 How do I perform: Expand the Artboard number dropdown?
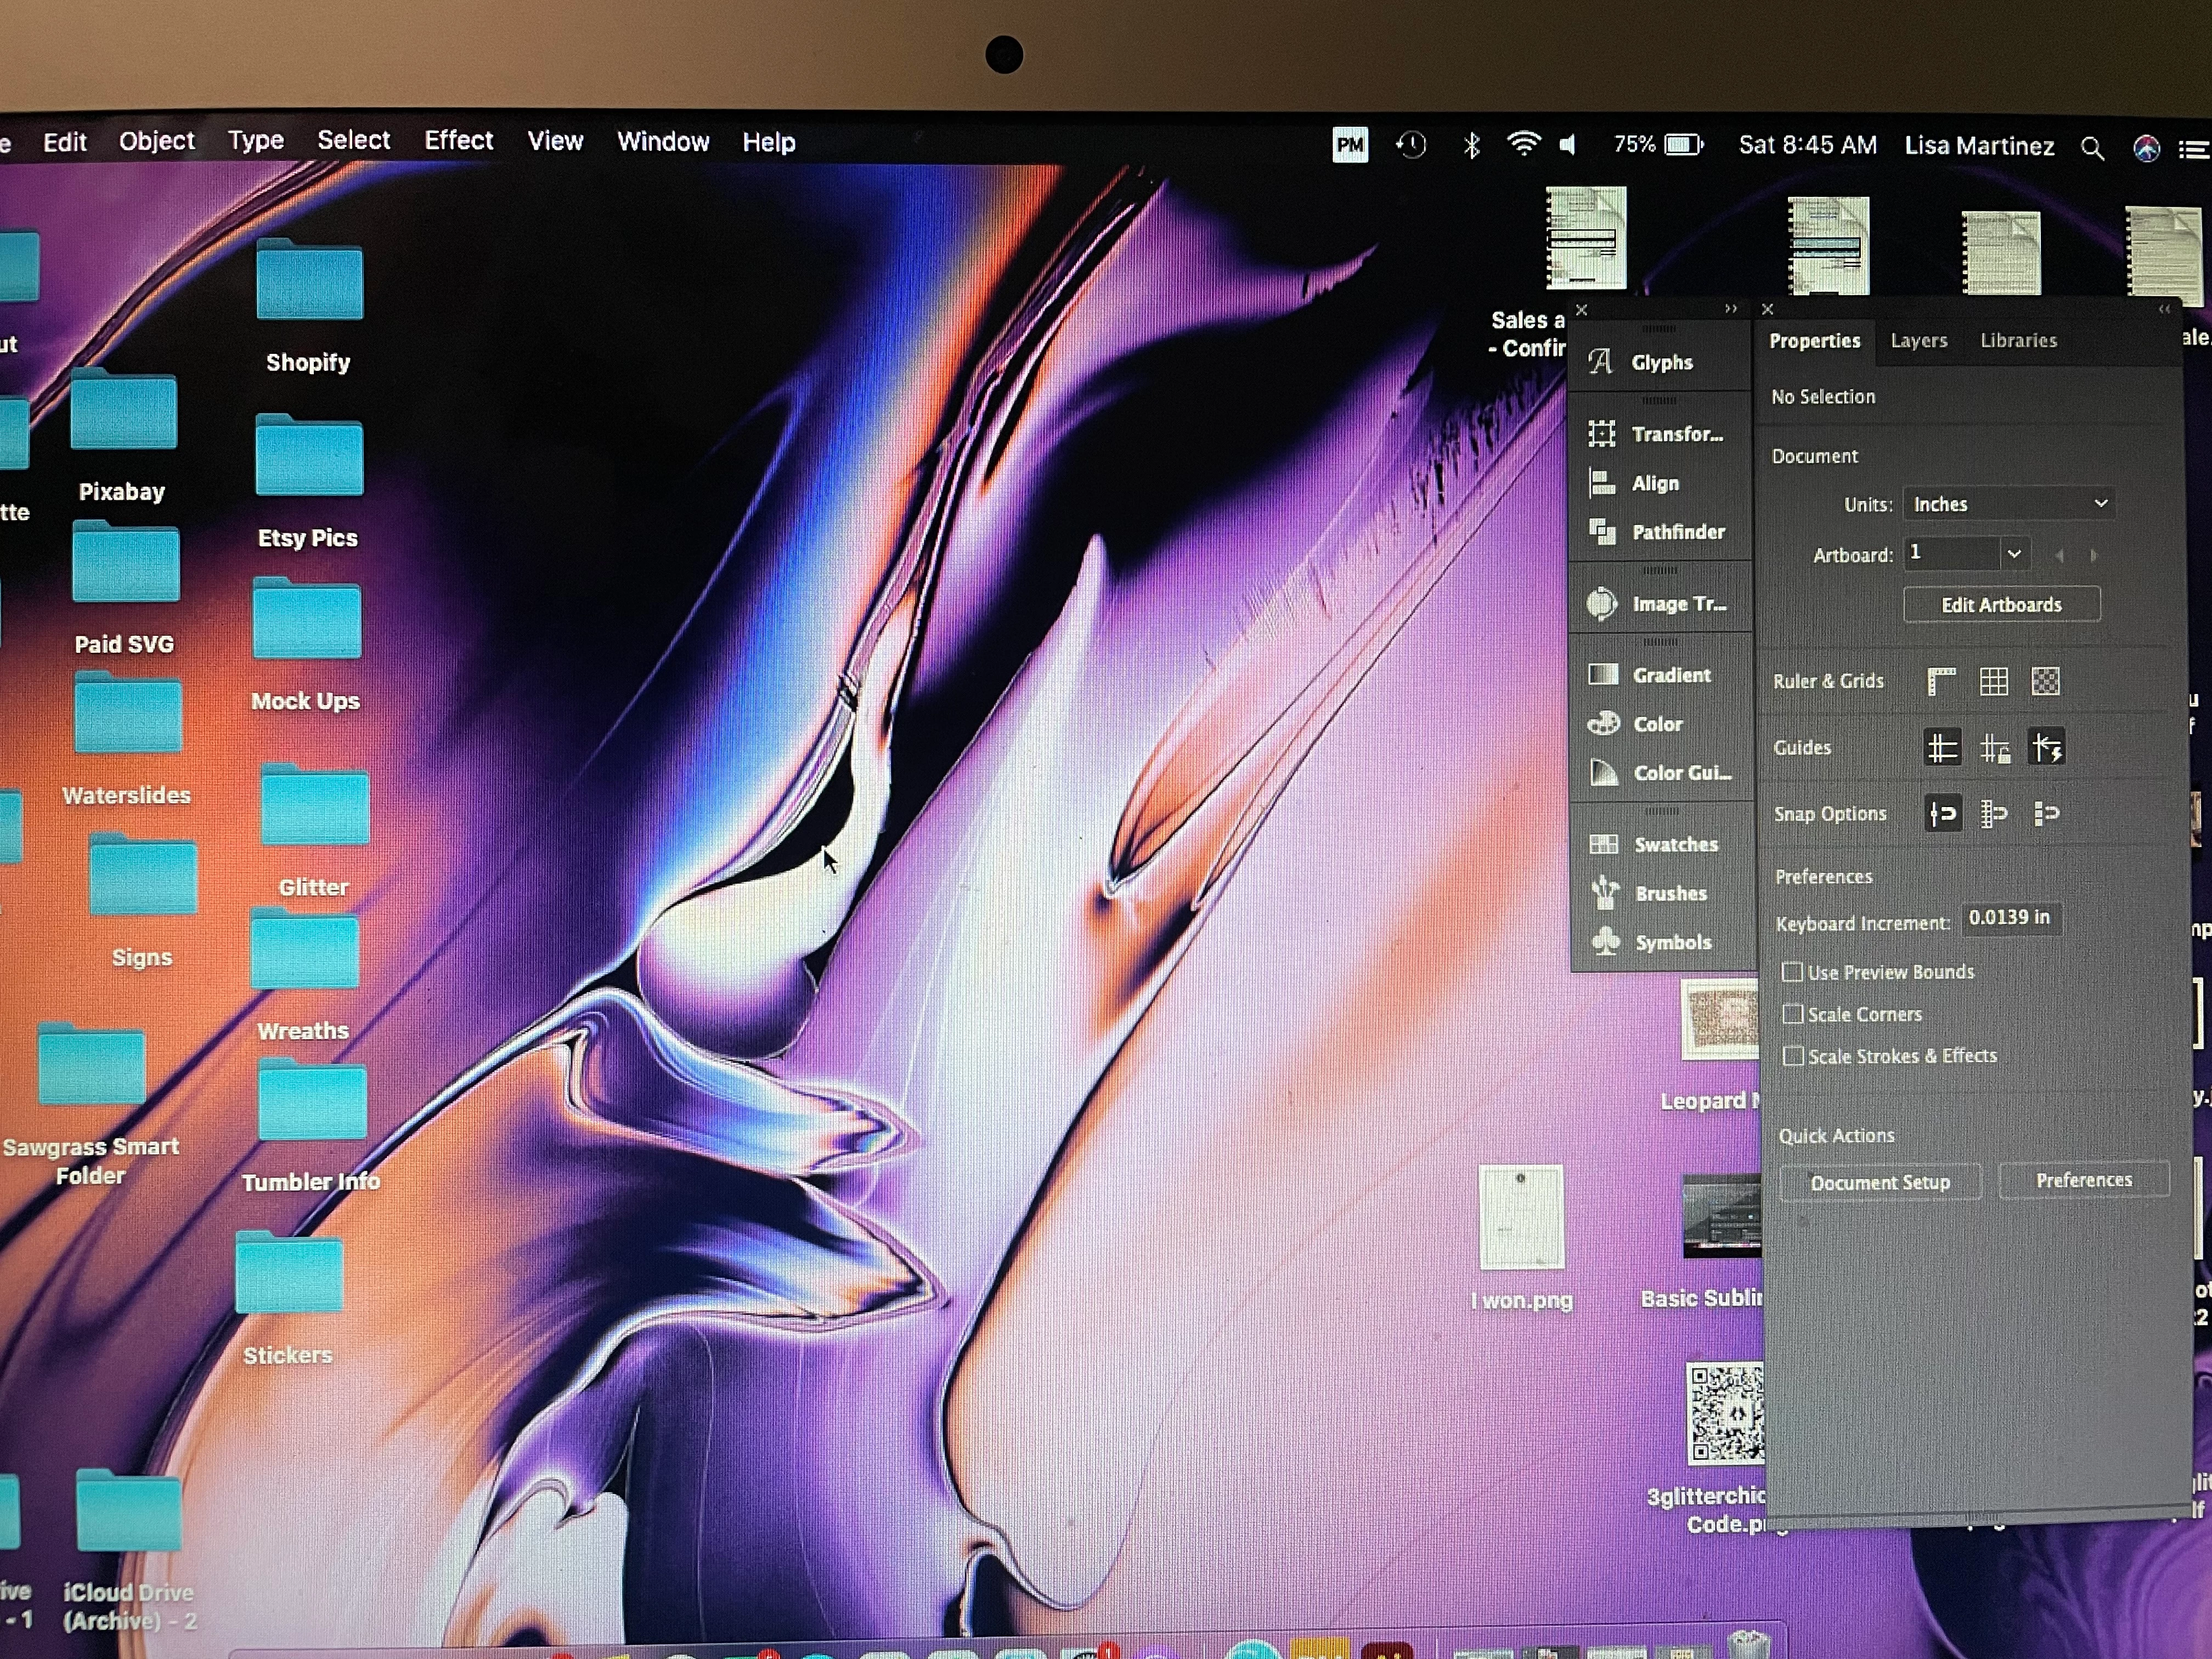pos(2014,554)
